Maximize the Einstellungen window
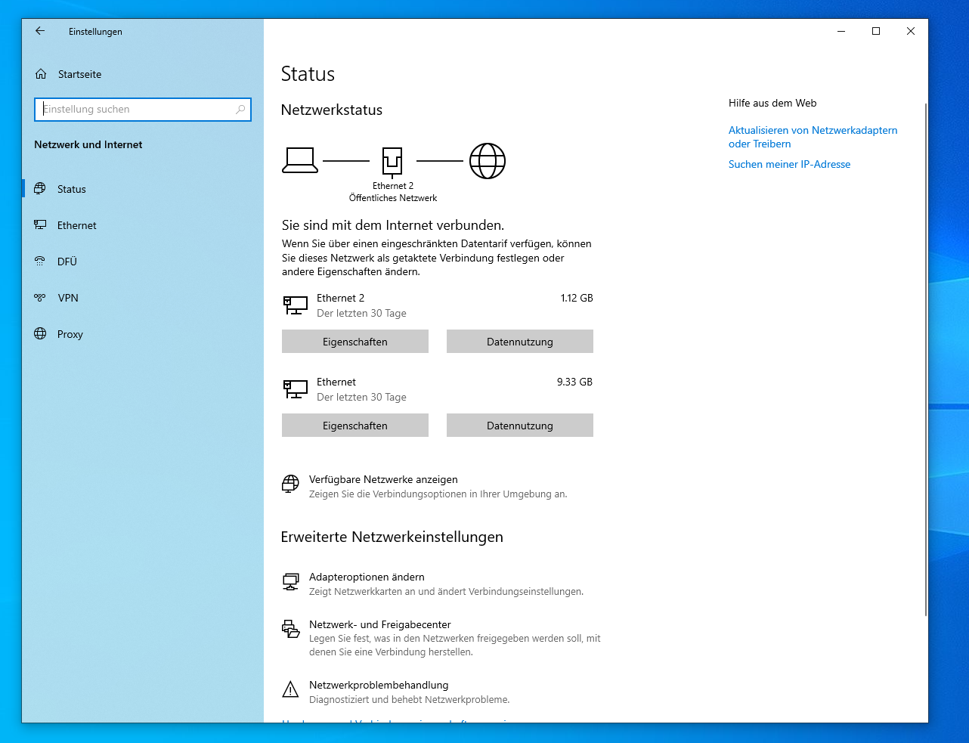This screenshot has width=969, height=743. click(876, 31)
